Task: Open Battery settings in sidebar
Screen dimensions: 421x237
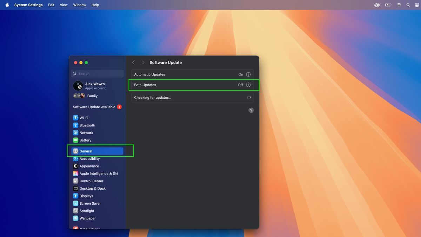Action: 85,140
